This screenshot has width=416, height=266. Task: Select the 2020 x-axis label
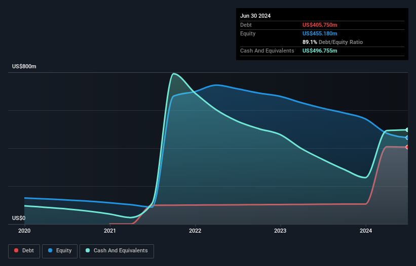(24, 231)
